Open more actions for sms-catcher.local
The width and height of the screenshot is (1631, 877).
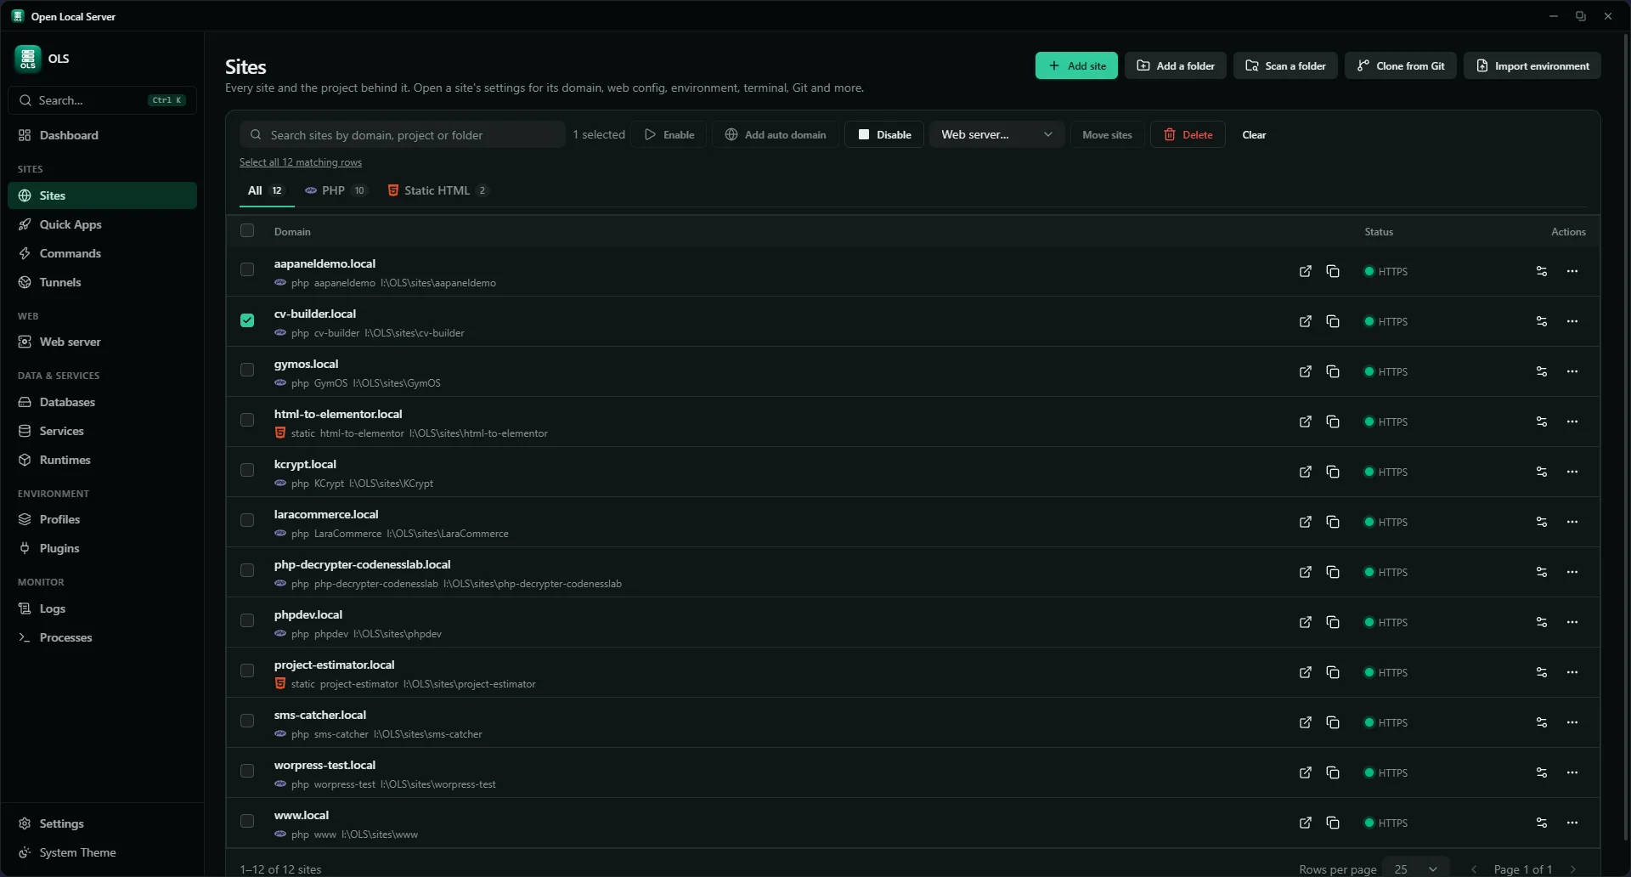coord(1572,722)
